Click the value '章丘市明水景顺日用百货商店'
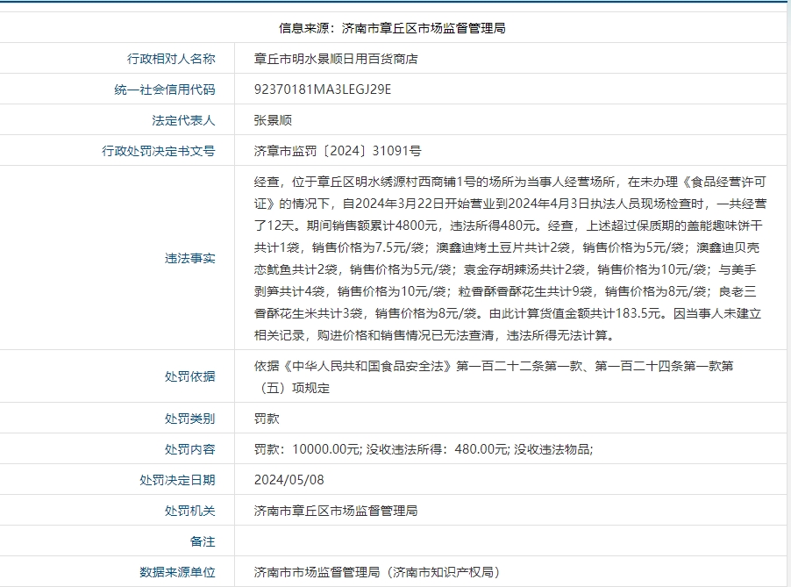The image size is (791, 587). (x=336, y=59)
